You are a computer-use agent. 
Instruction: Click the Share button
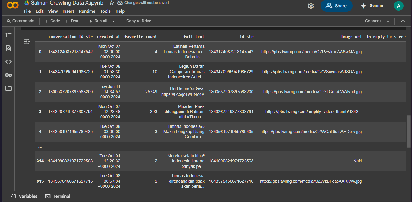(x=336, y=6)
